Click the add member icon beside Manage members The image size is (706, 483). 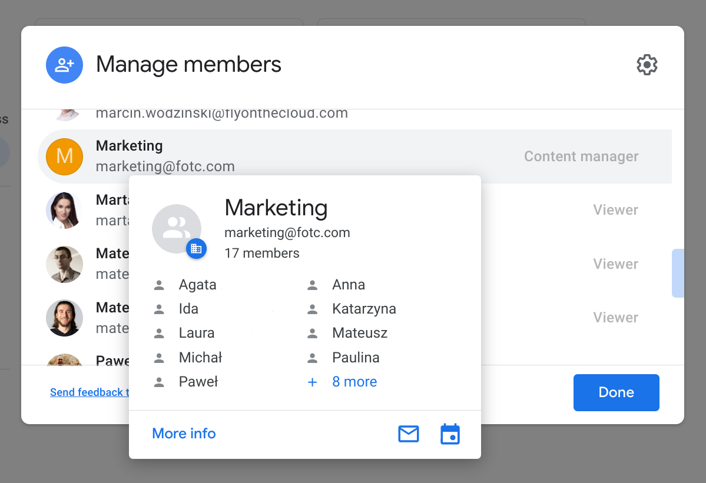tap(64, 65)
